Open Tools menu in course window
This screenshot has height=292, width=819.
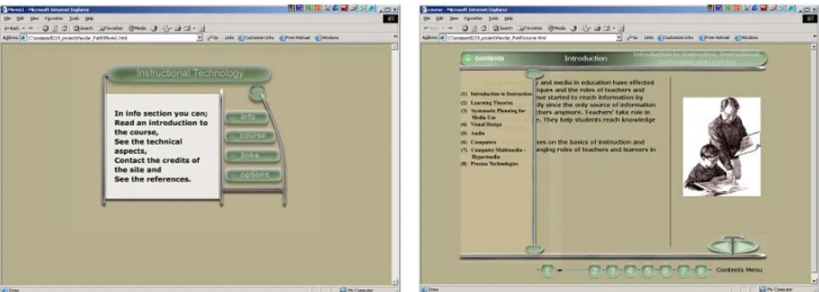click(494, 19)
